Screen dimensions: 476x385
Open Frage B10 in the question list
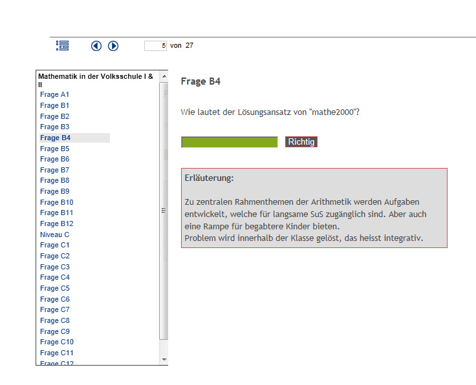tap(57, 202)
